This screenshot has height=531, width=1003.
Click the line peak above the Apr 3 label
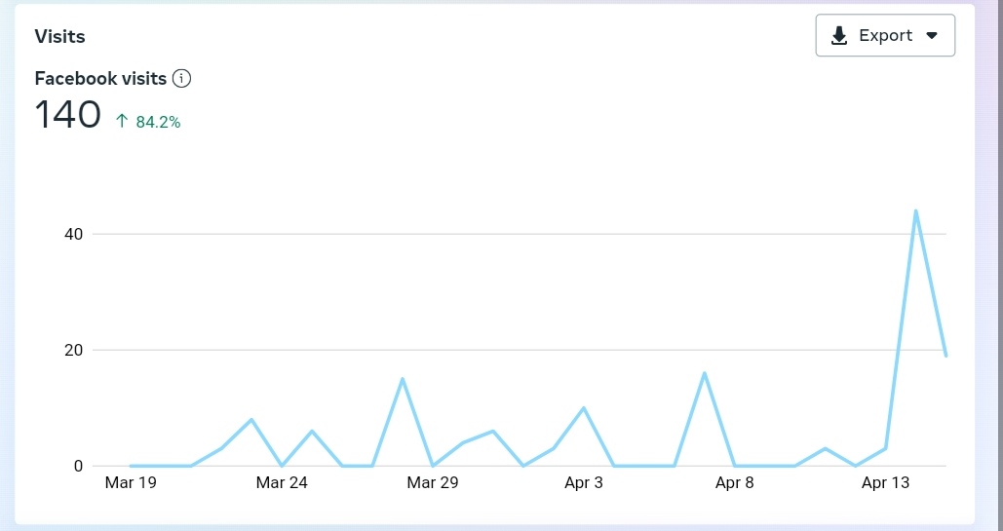(x=583, y=408)
